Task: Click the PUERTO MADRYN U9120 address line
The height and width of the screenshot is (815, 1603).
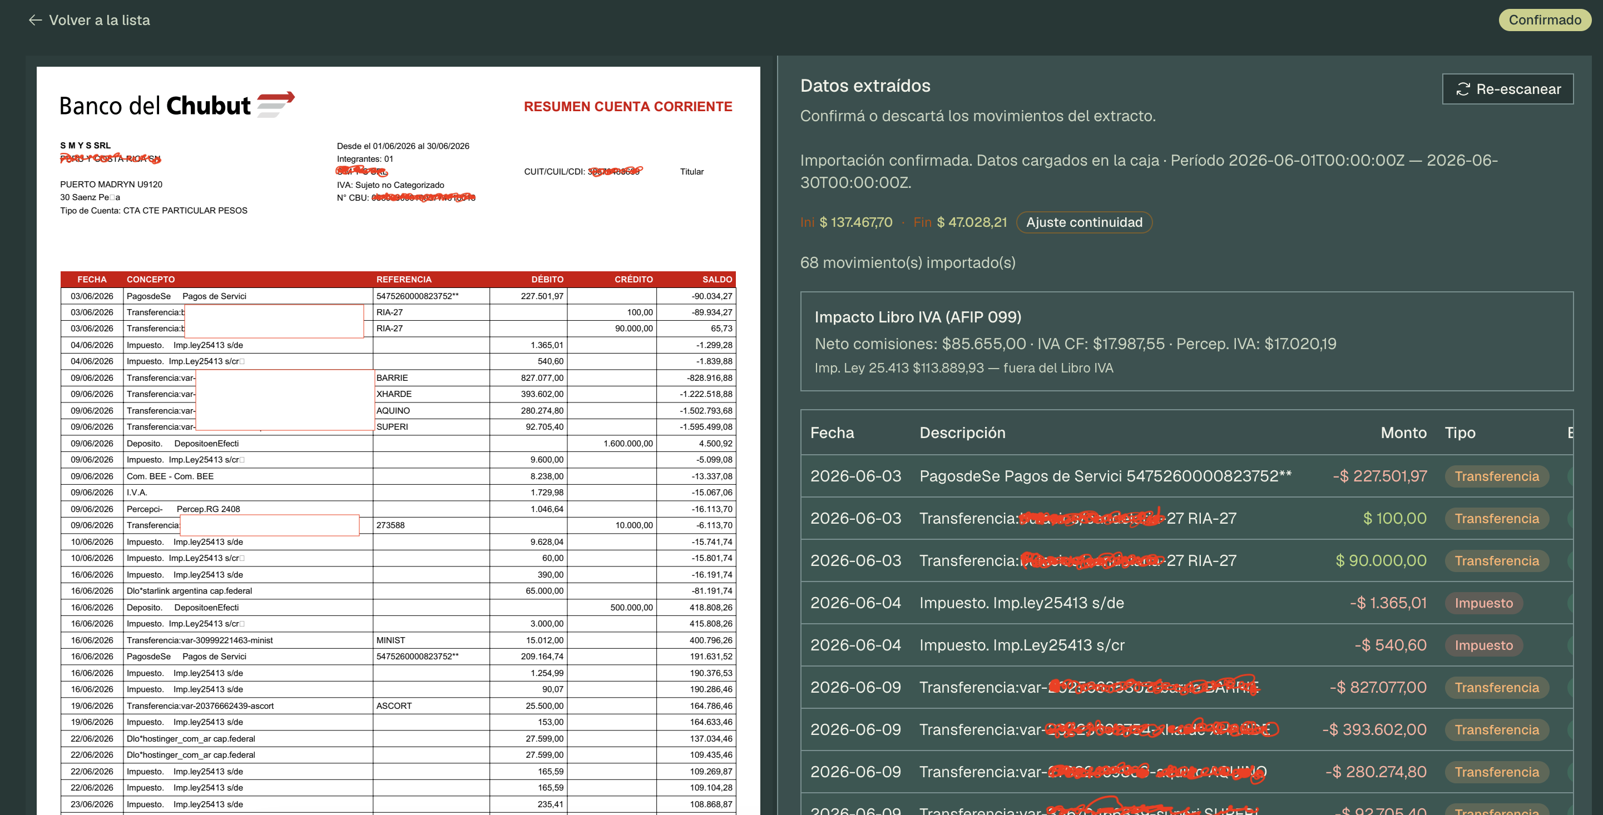Action: pyautogui.click(x=111, y=184)
